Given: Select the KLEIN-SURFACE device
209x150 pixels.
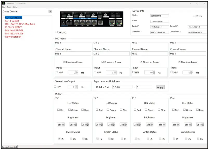Looking at the screenshot, I should [13, 27].
